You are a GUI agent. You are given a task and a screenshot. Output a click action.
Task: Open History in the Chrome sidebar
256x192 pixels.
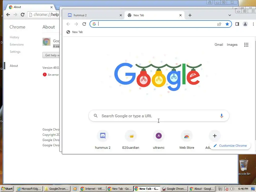(14, 37)
